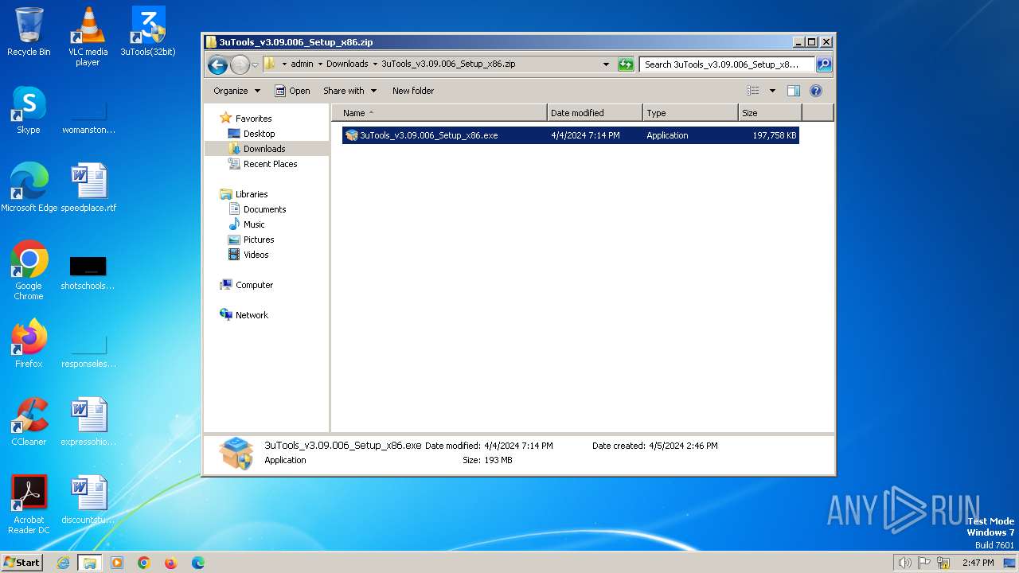This screenshot has height=573, width=1019.
Task: Click Windows Explorer taskbar button
Action: [90, 563]
